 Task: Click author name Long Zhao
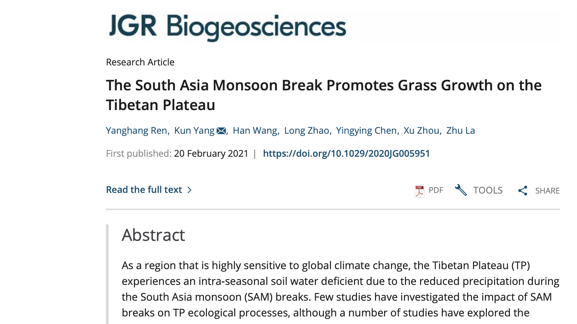307,130
